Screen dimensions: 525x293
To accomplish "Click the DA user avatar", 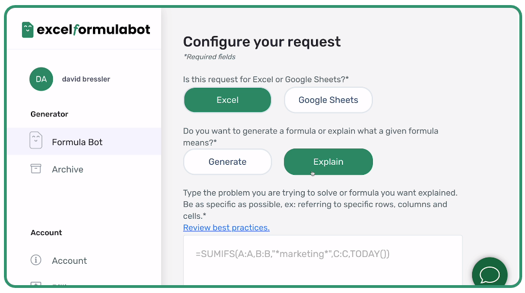I will (41, 79).
